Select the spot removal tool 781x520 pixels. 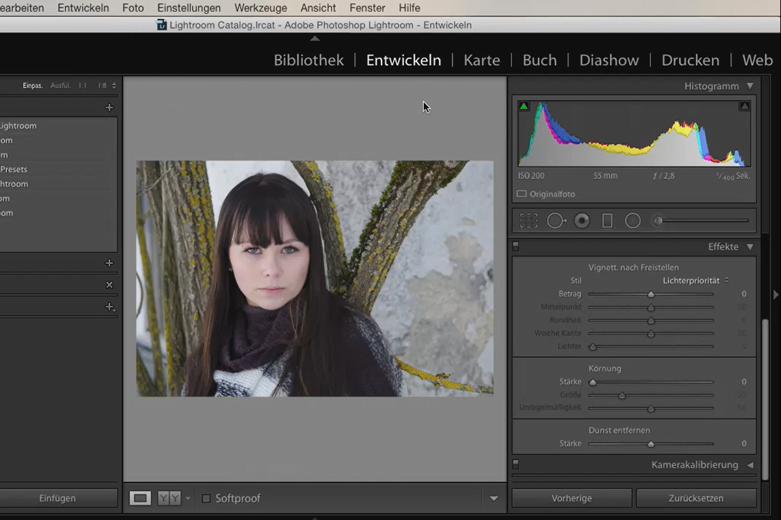coord(556,221)
